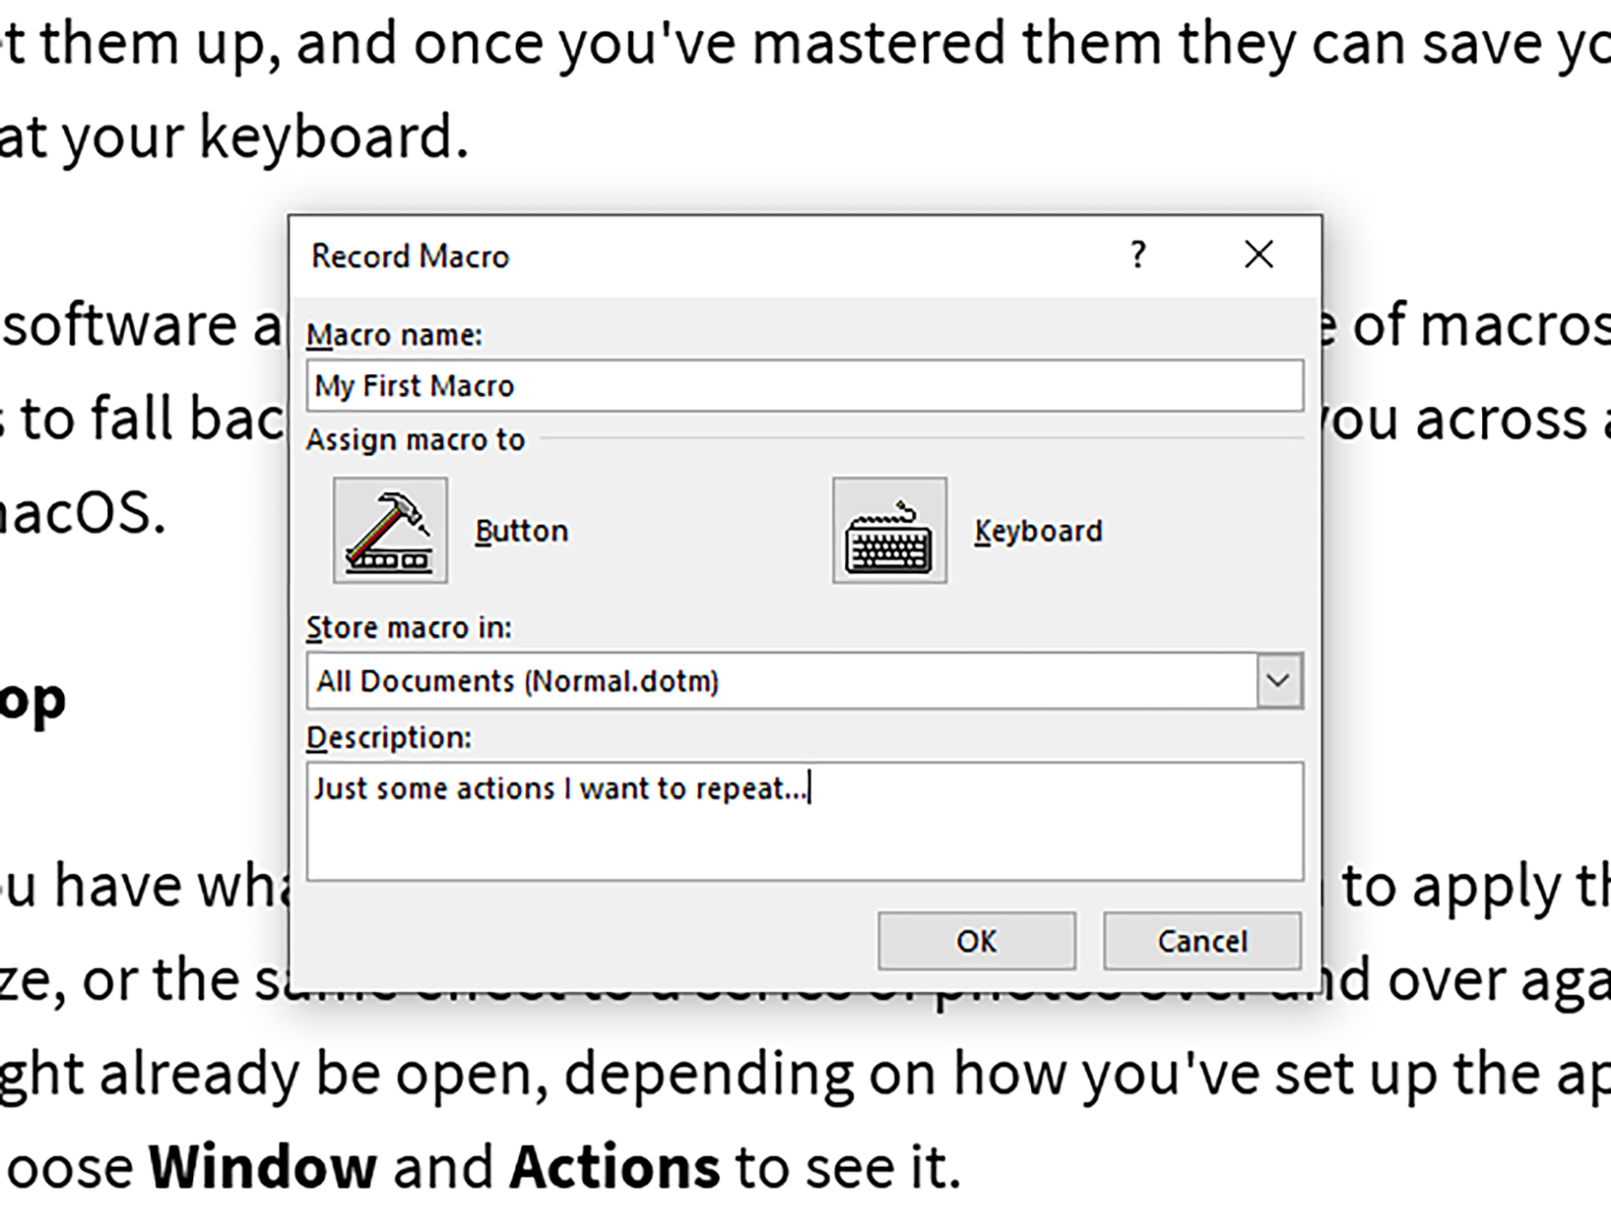Place cursor after repeat... in Description
Image resolution: width=1611 pixels, height=1208 pixels.
pos(808,788)
